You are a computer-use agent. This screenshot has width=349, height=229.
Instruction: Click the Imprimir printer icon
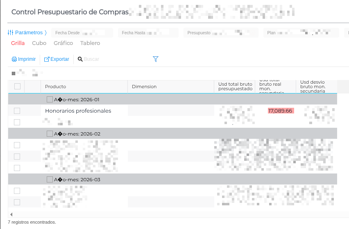14,59
